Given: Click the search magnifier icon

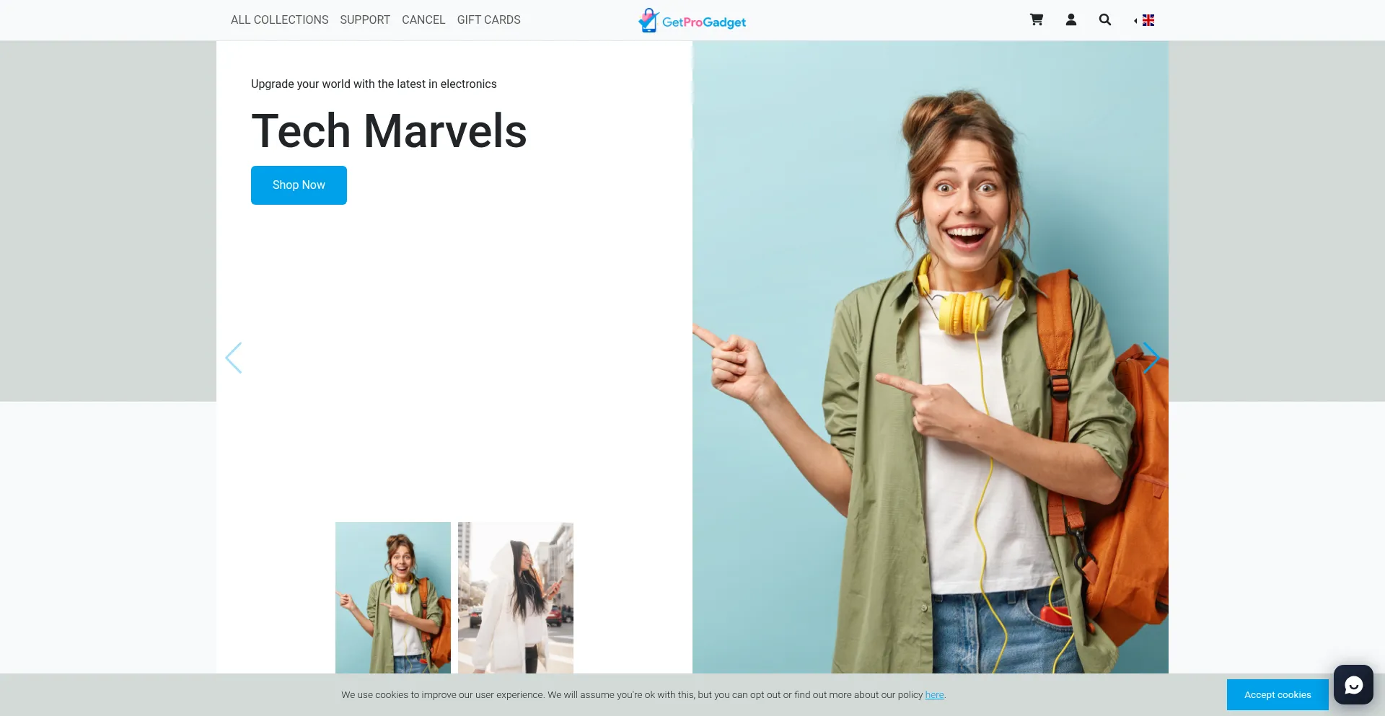Looking at the screenshot, I should click(x=1105, y=20).
